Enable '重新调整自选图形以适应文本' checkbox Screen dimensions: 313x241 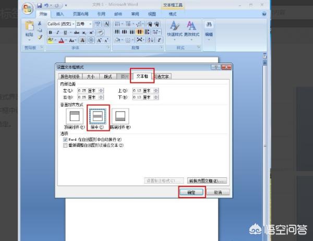[x=65, y=146]
